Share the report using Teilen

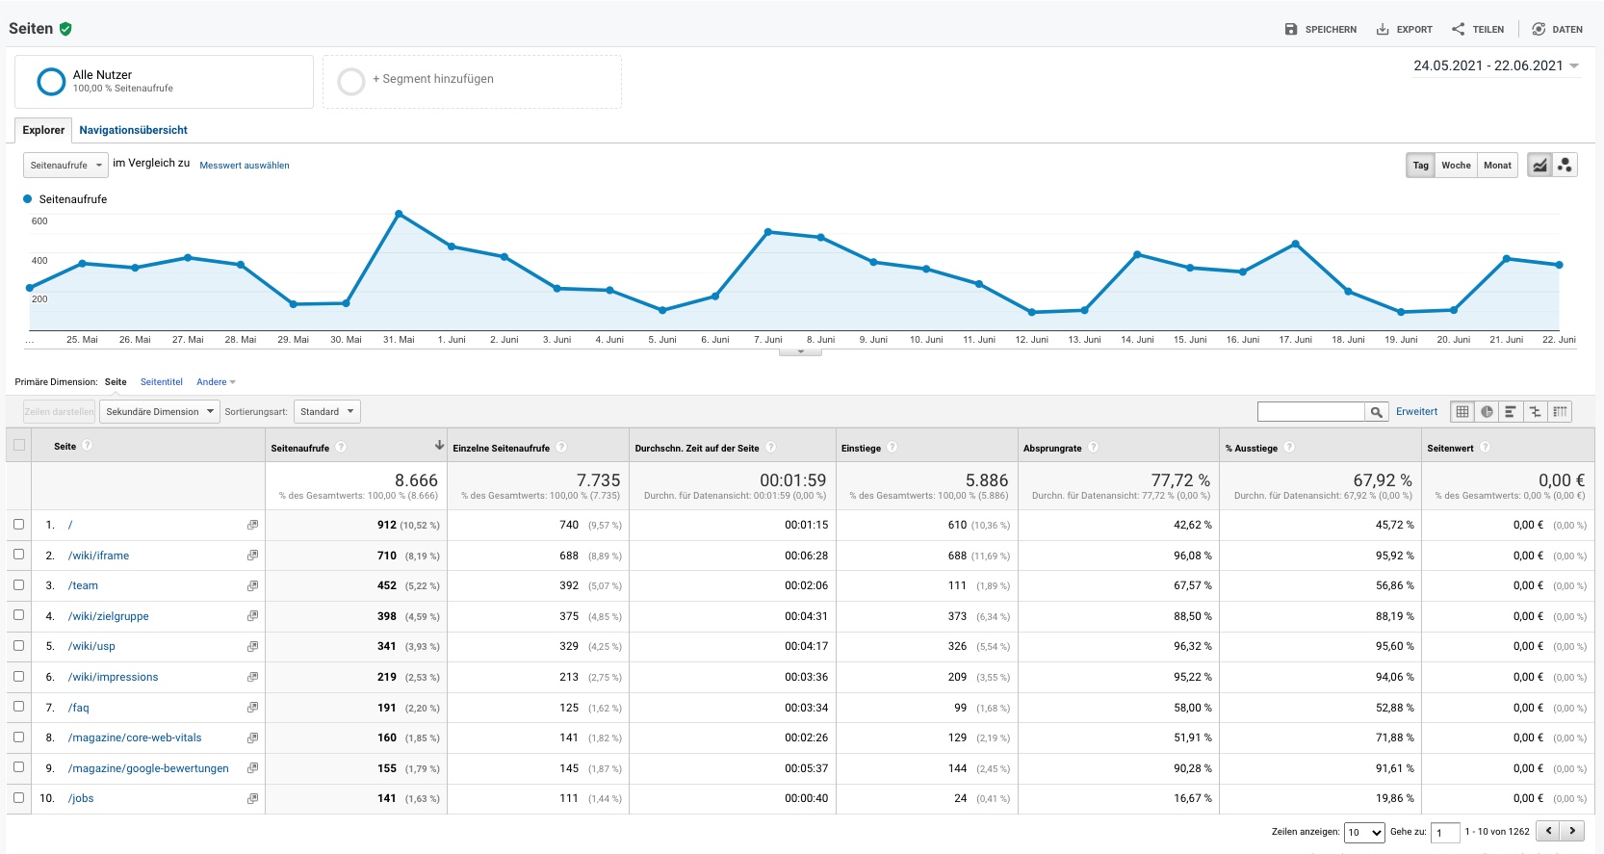pos(1478,29)
